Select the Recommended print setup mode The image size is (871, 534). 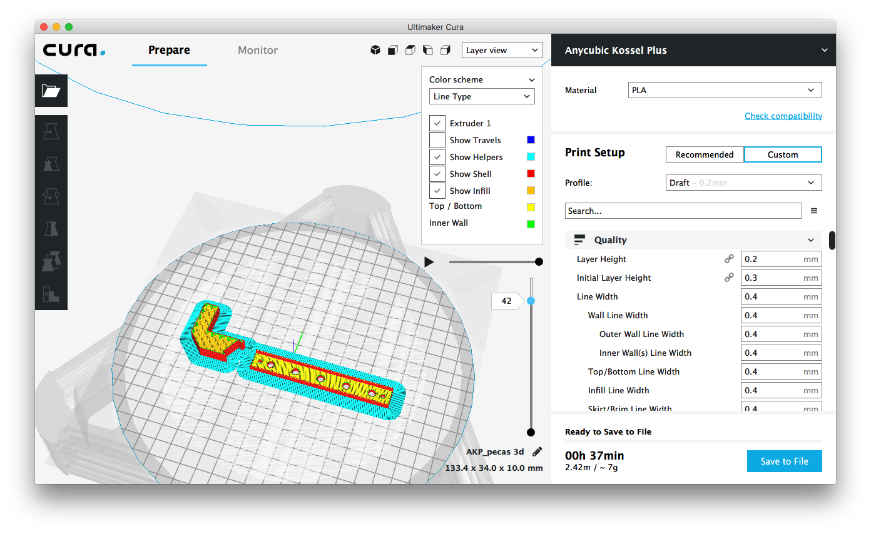click(x=705, y=154)
